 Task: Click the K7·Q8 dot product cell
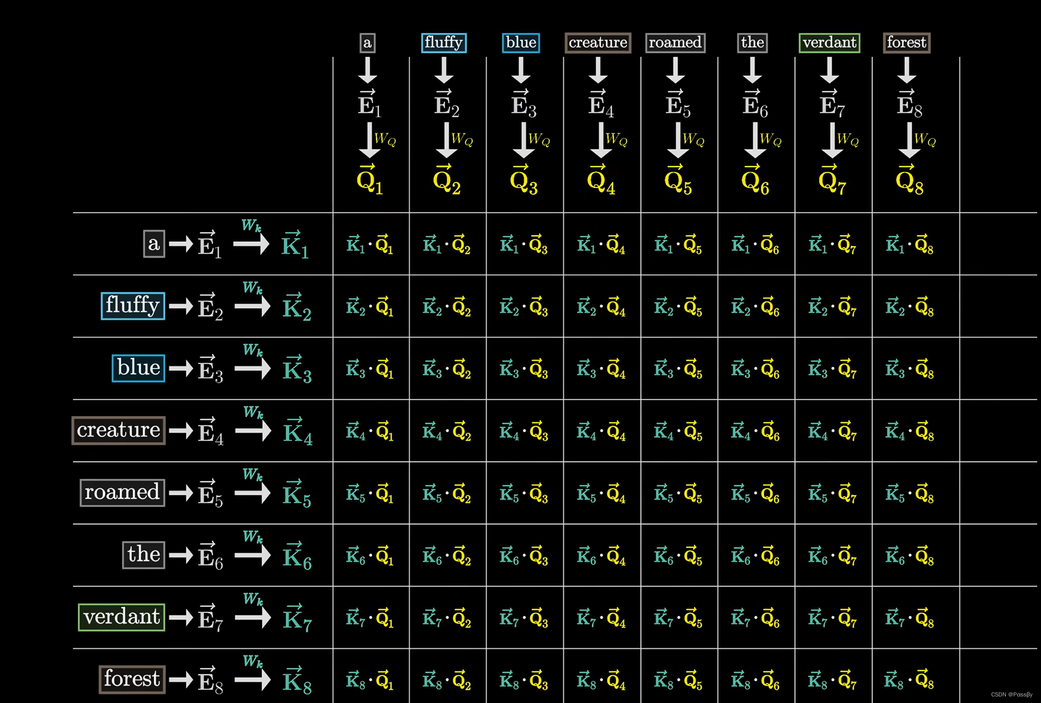[x=909, y=619]
